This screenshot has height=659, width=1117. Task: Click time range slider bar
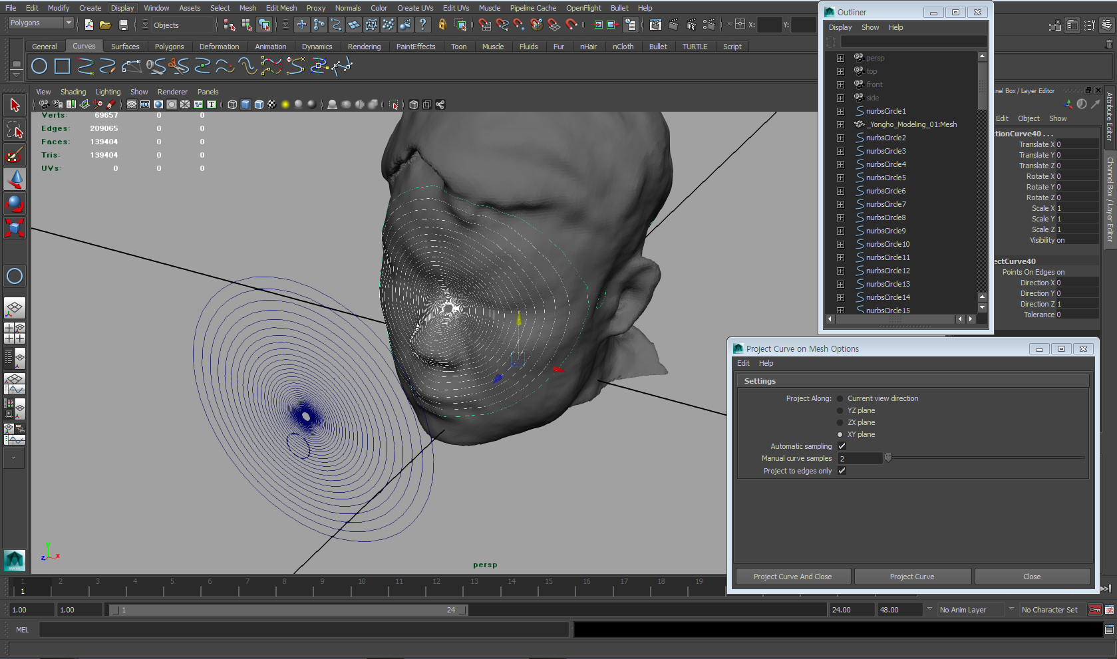[x=288, y=610]
